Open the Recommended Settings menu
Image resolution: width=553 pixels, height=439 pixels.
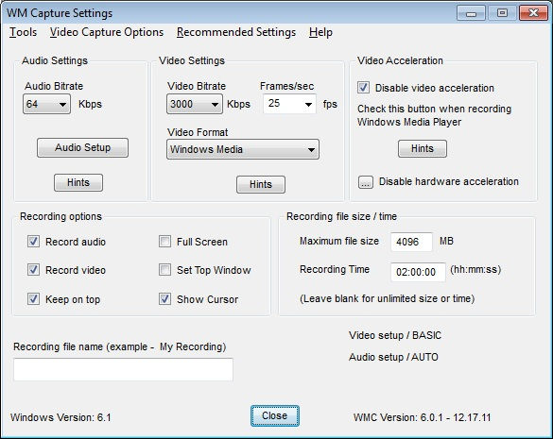coord(236,32)
